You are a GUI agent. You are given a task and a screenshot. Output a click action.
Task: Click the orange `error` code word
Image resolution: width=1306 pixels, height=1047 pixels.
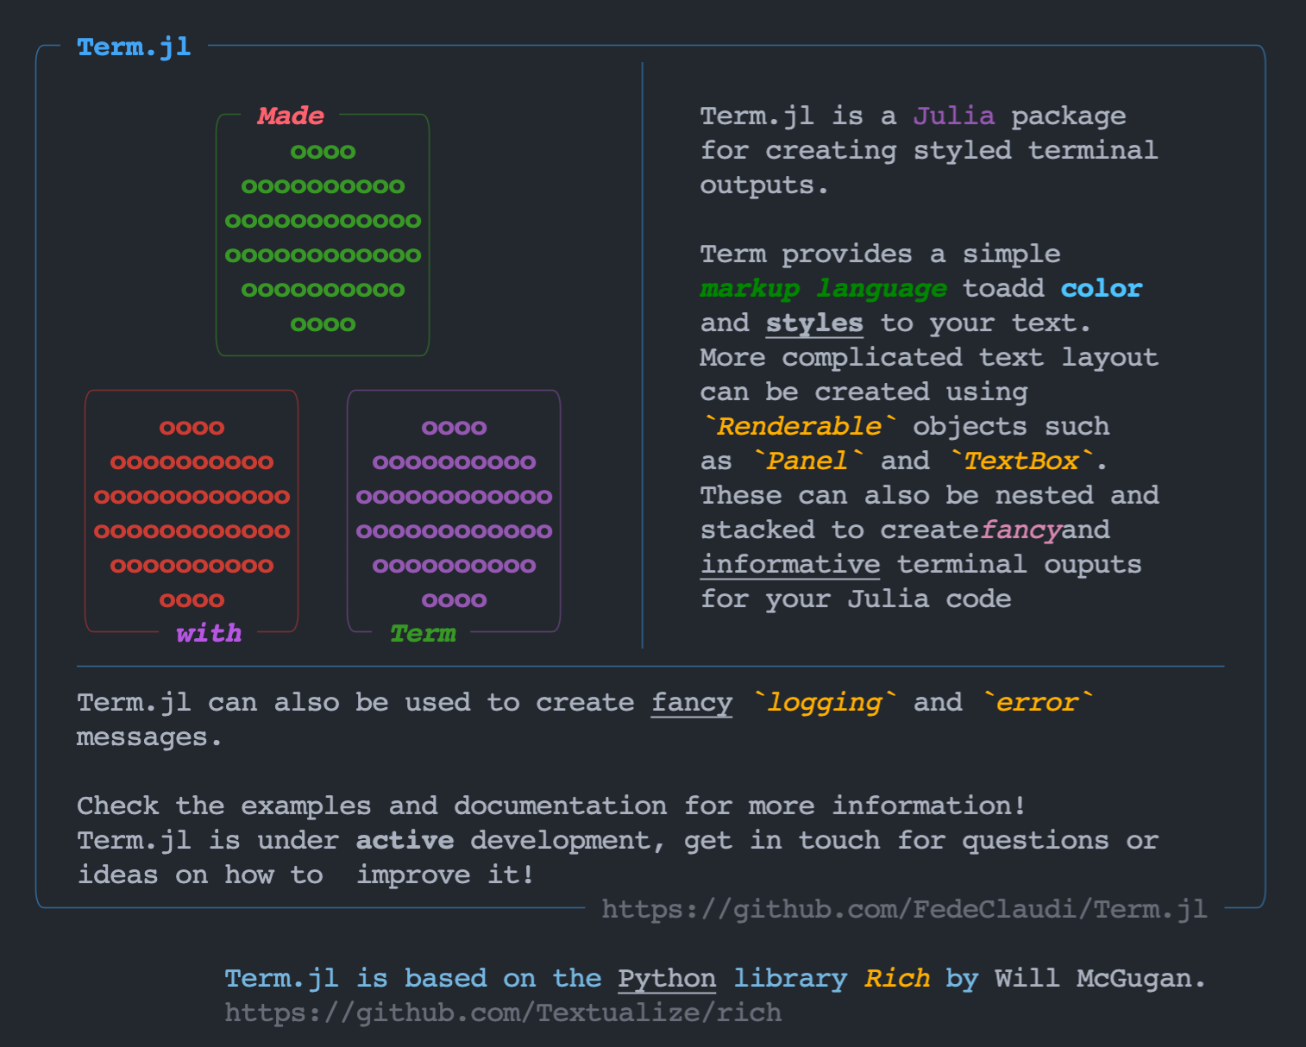1037,702
